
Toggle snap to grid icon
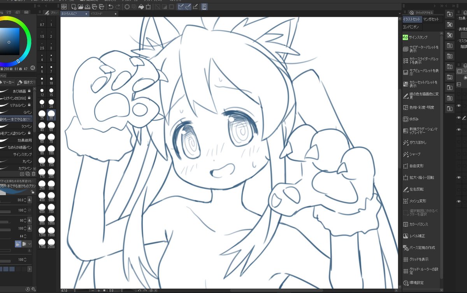pyautogui.click(x=195, y=7)
